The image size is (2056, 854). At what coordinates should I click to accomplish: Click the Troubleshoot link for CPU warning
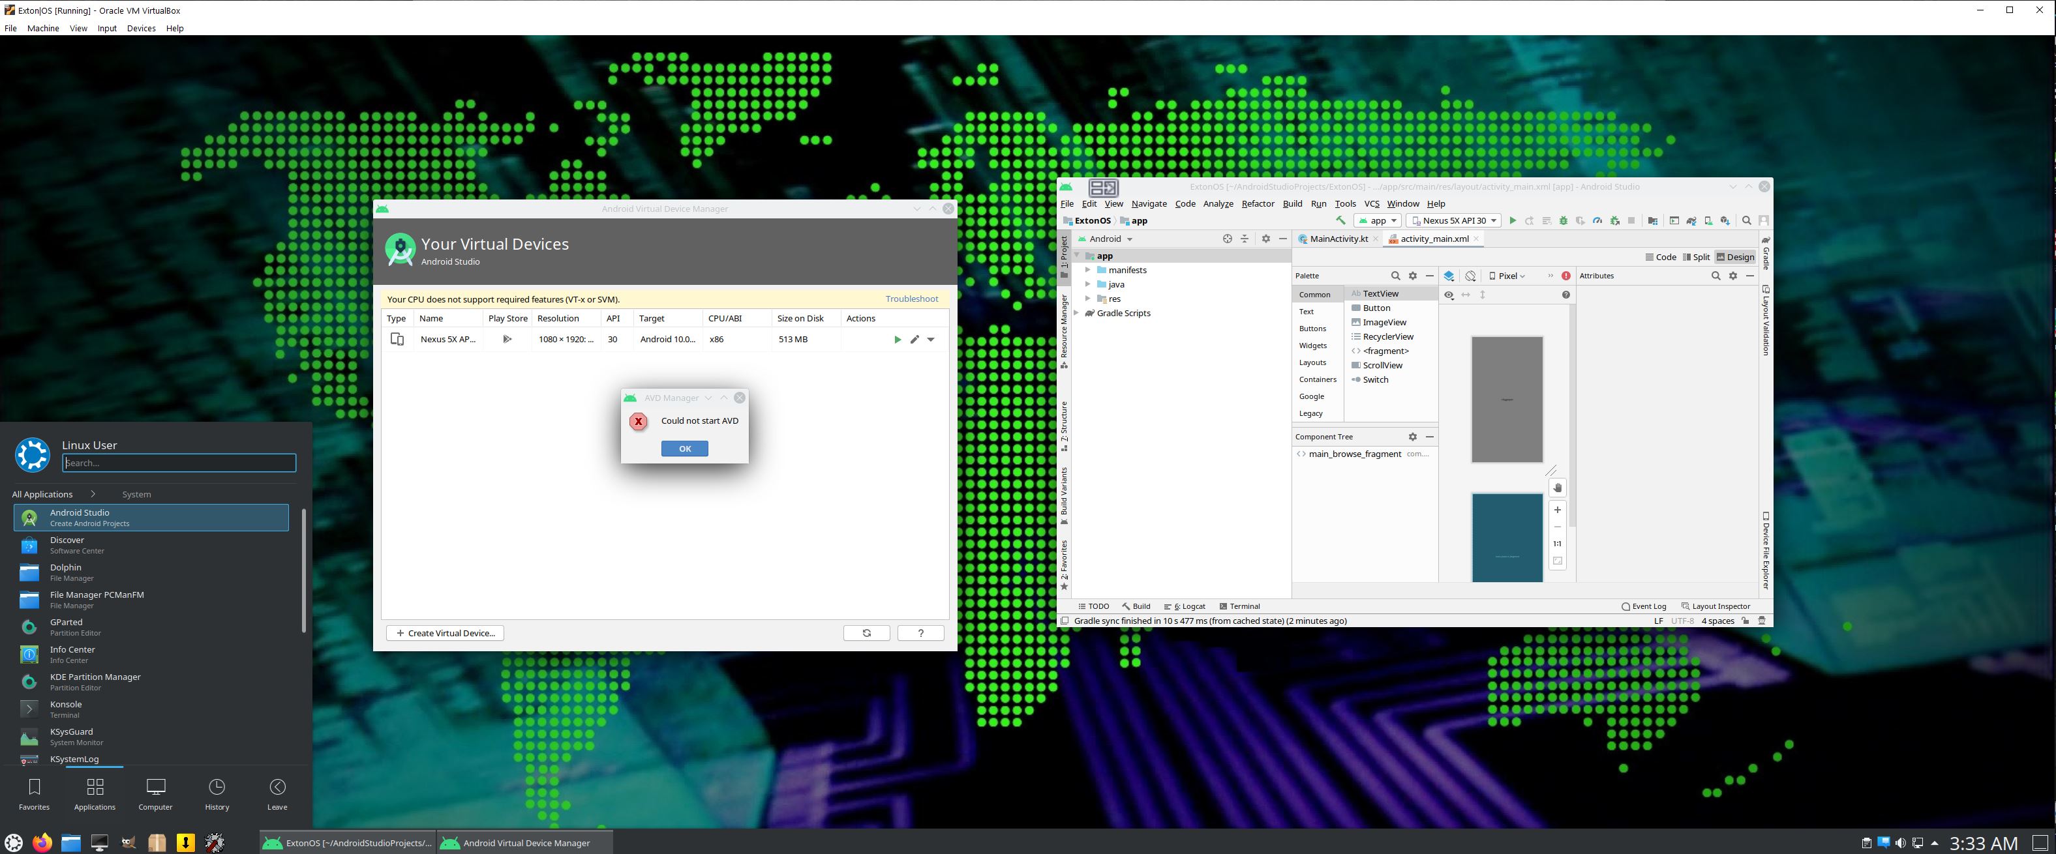click(x=913, y=299)
